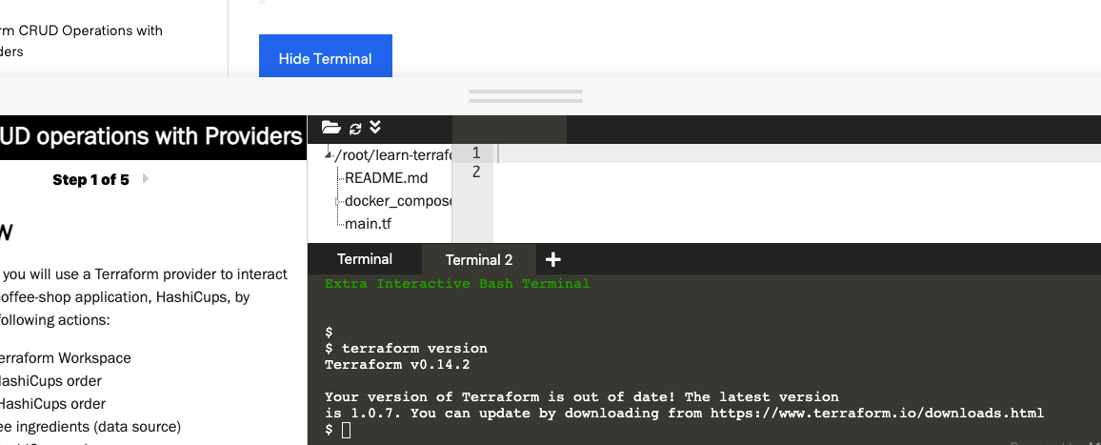The image size is (1101, 445).
Task: Switch to the first Terminal tab
Action: click(x=365, y=259)
